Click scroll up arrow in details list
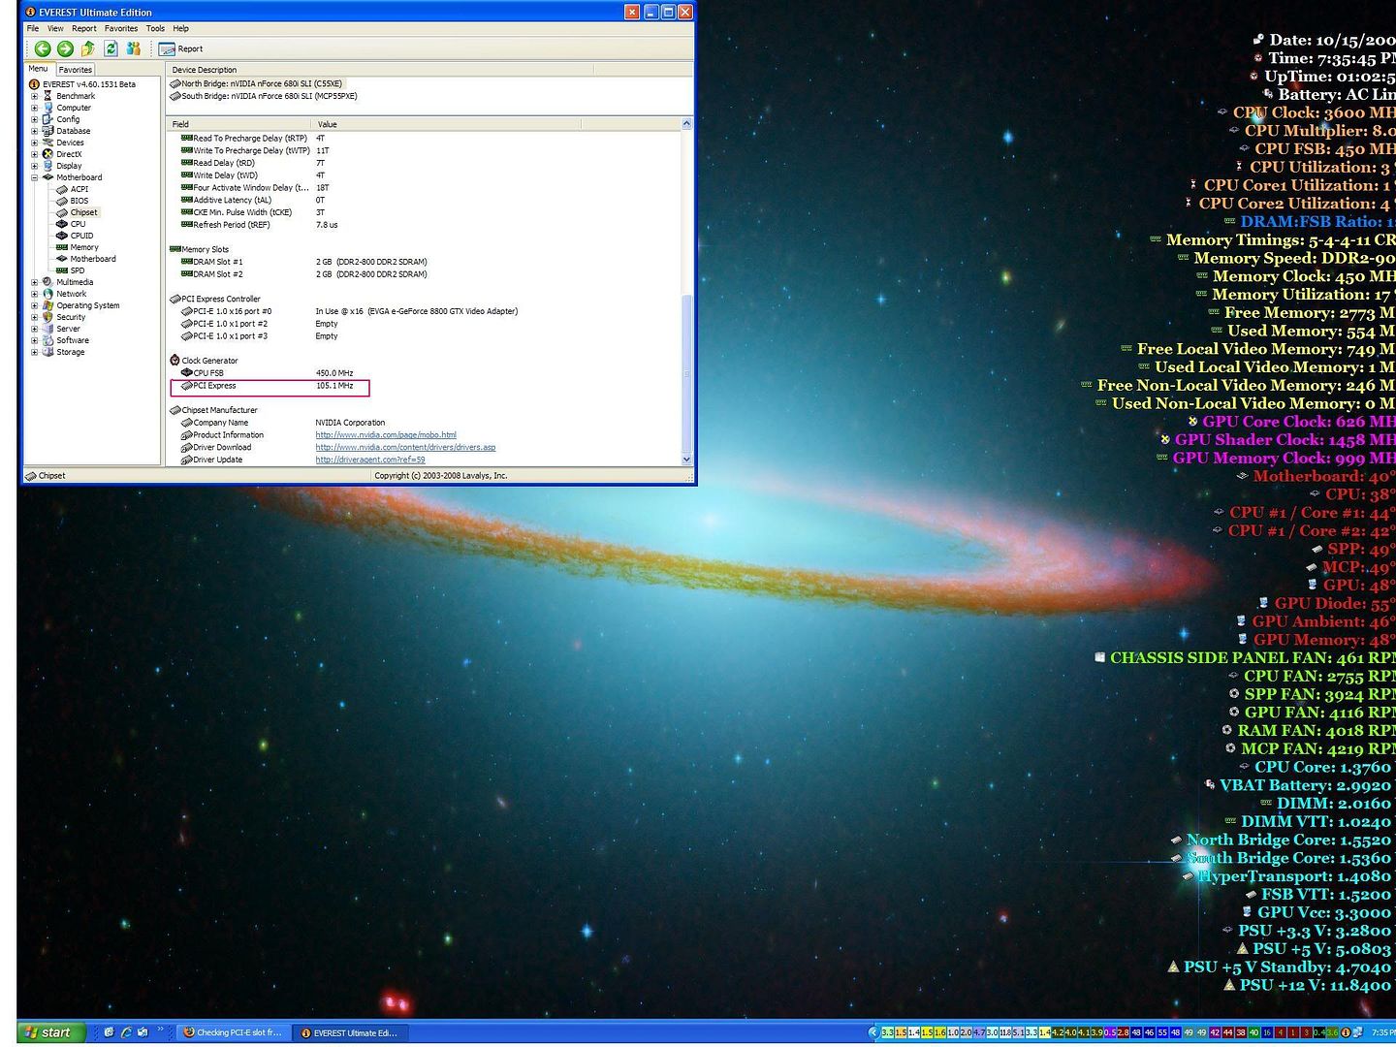 687,124
